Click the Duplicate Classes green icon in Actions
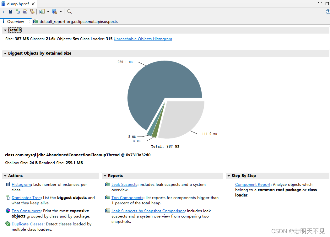 (x=8, y=224)
